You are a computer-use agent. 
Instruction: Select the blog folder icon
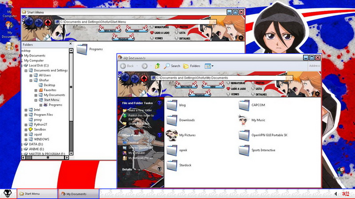tap(172, 105)
